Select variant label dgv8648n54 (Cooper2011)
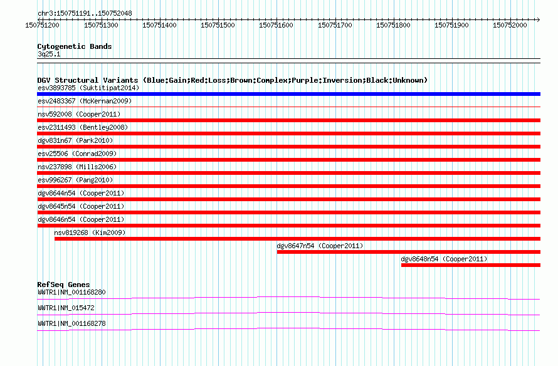The image size is (558, 366). [x=444, y=259]
